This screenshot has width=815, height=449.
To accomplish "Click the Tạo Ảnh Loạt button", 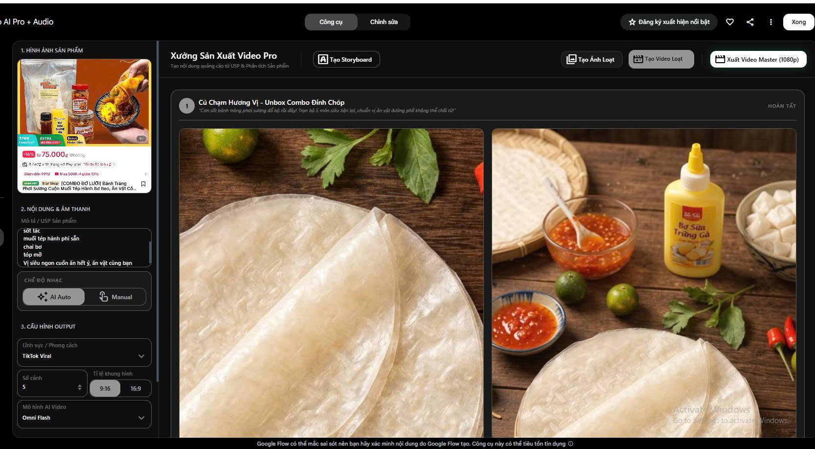I will click(591, 60).
